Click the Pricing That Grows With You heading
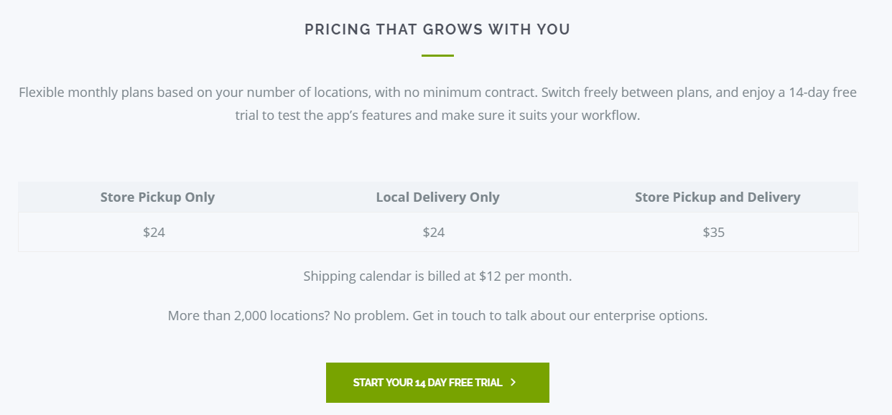 pos(437,29)
